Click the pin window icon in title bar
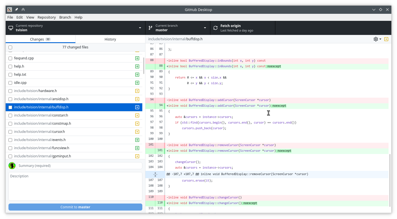 tap(16, 10)
